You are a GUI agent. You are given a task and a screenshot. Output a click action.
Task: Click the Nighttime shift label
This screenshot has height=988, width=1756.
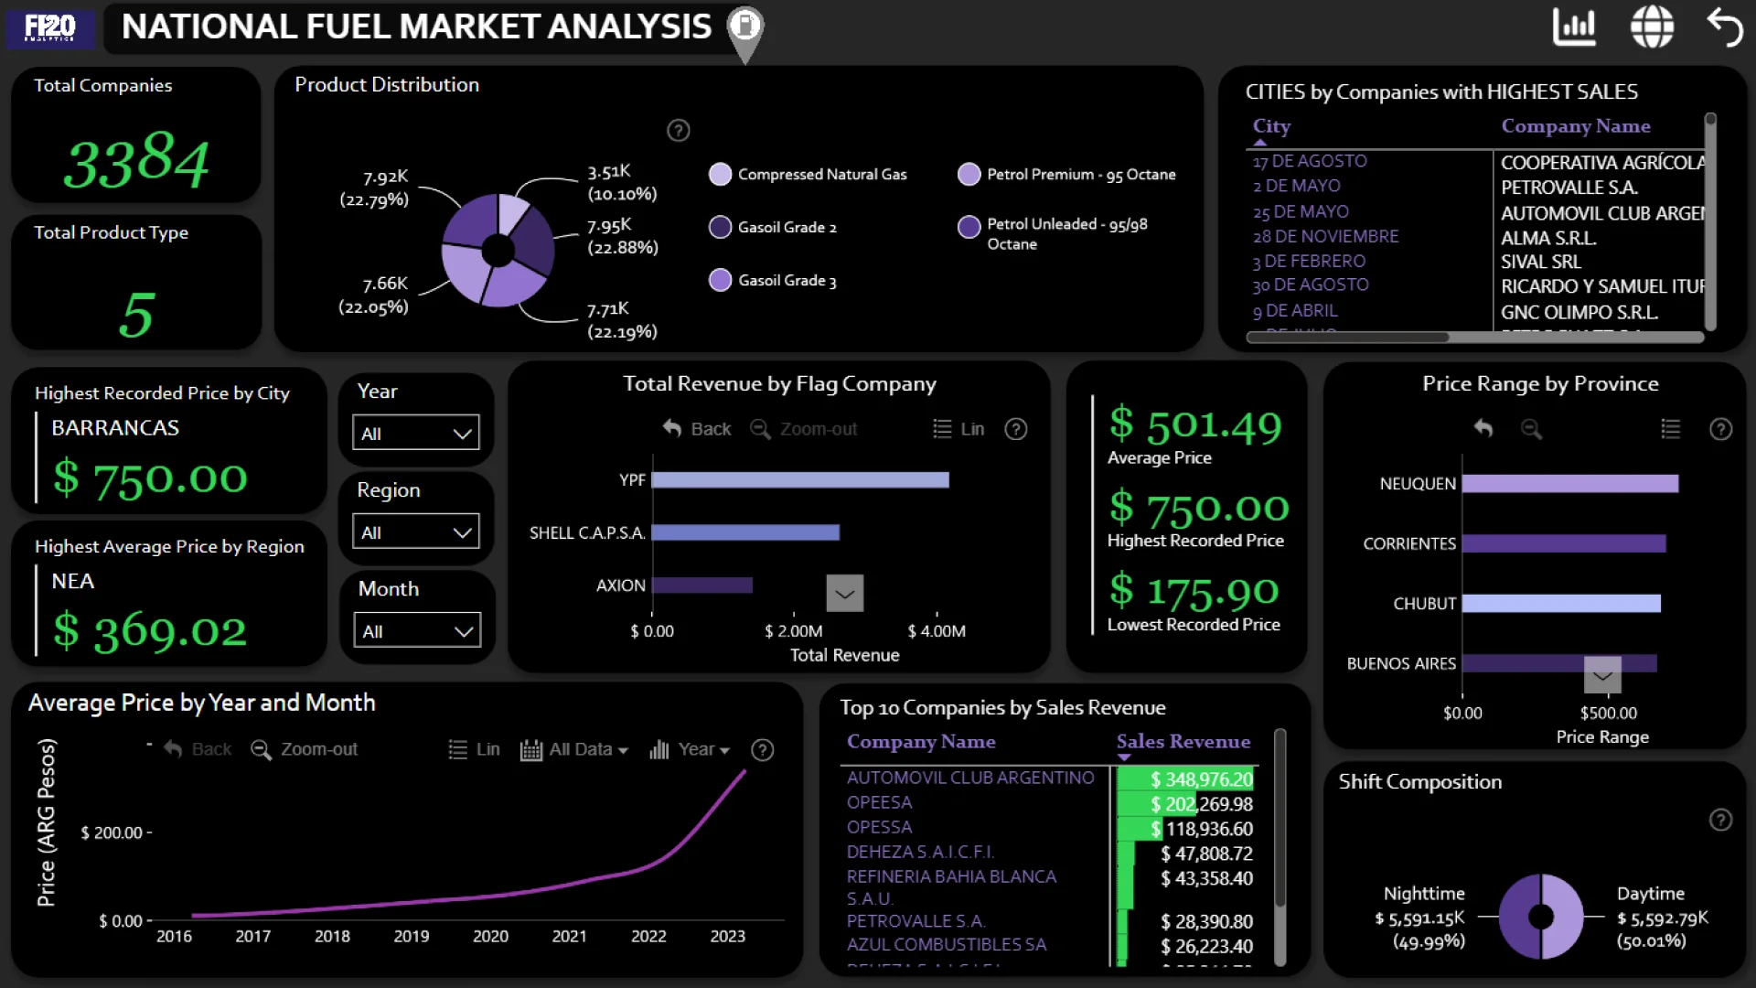(1424, 893)
